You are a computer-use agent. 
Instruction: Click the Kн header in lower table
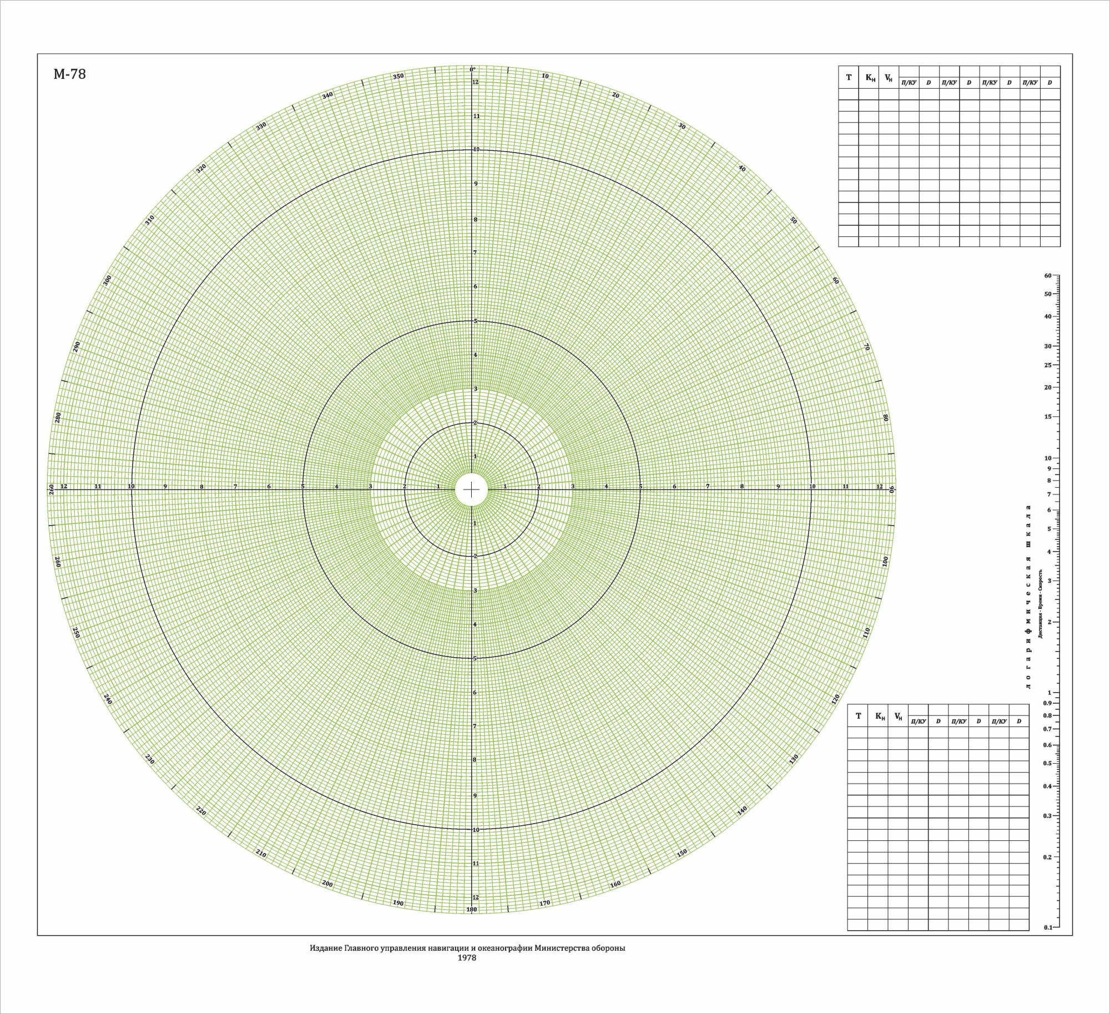(x=880, y=716)
